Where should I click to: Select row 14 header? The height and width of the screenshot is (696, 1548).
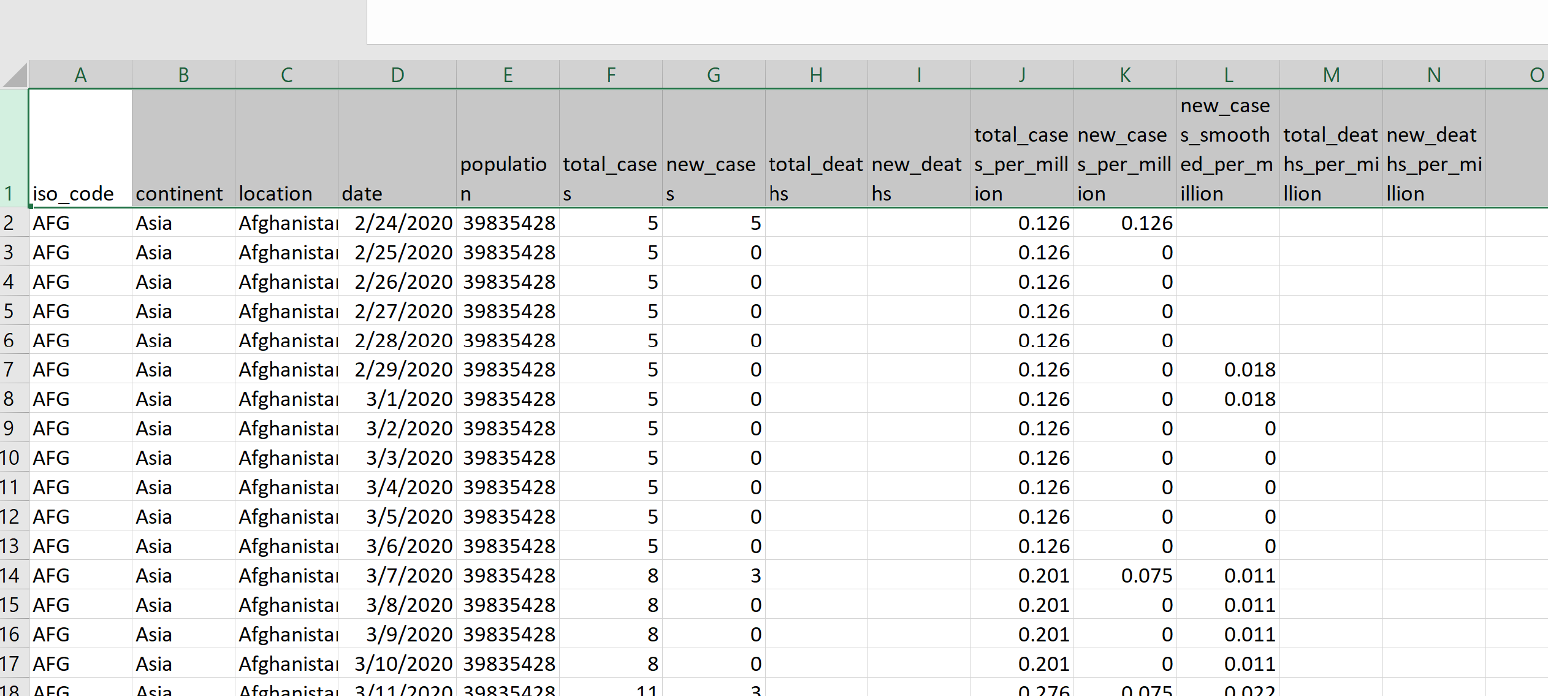coord(12,575)
